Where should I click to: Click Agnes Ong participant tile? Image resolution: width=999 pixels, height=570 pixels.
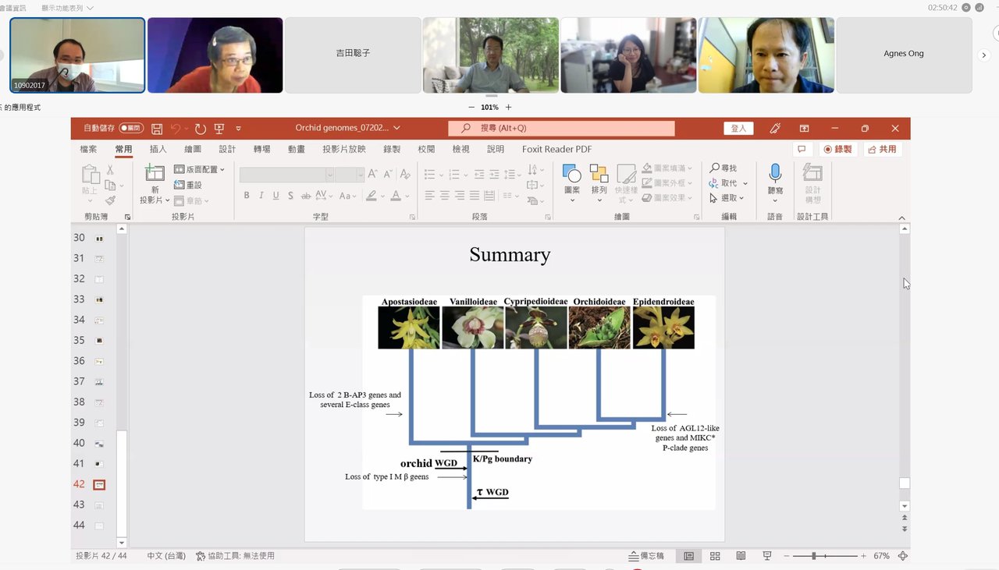pos(904,55)
